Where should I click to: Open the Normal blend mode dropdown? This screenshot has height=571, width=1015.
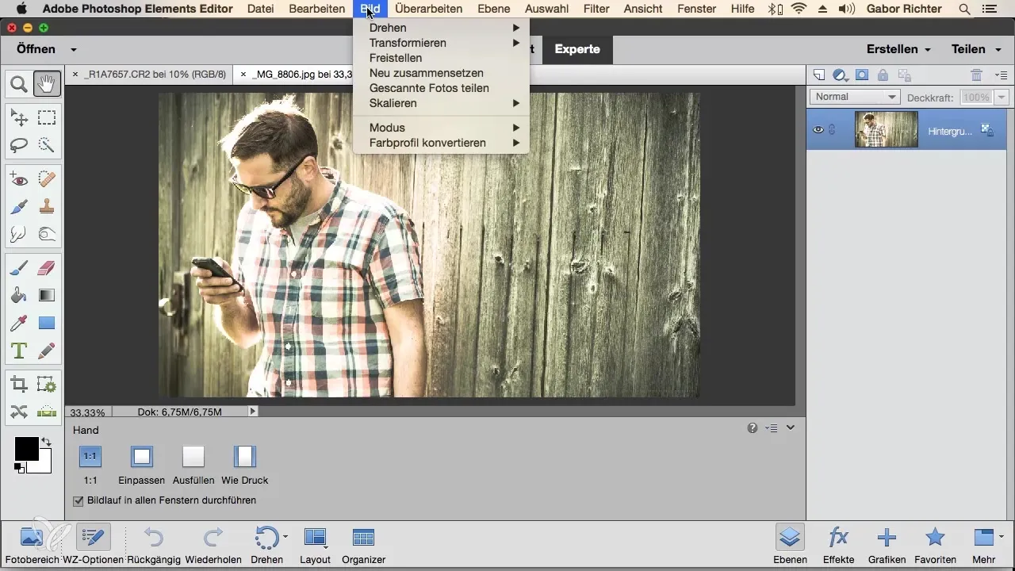click(854, 97)
